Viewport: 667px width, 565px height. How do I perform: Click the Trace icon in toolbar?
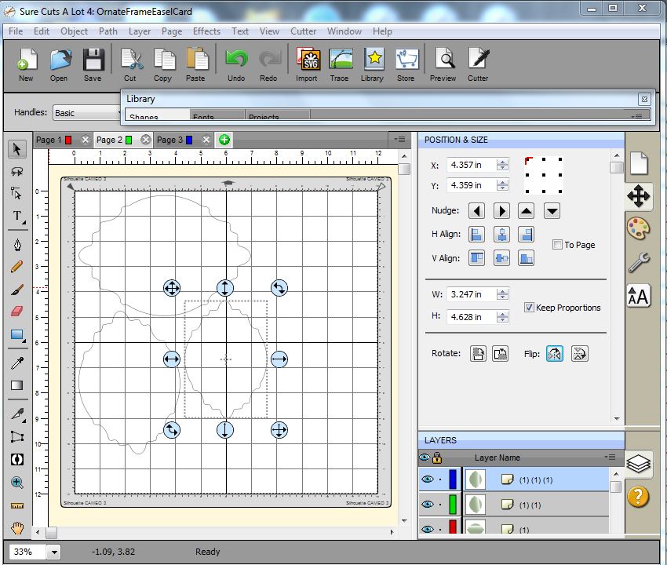click(340, 63)
